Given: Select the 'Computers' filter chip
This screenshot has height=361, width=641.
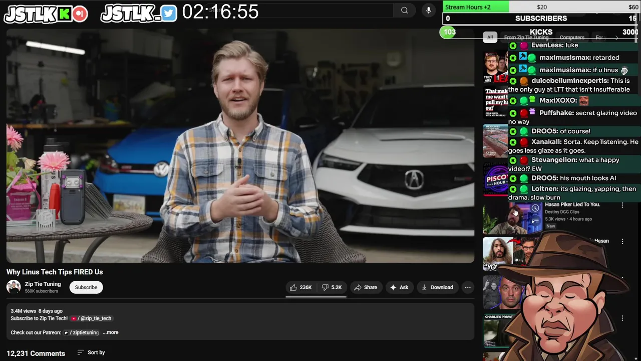Looking at the screenshot, I should (572, 38).
